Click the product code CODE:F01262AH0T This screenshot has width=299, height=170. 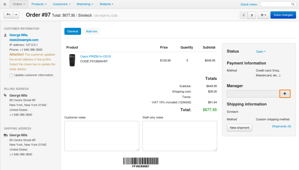point(94,61)
